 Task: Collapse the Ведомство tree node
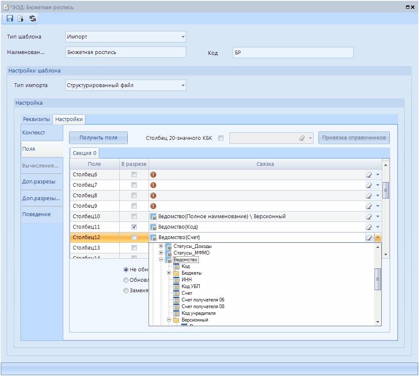[x=161, y=260]
